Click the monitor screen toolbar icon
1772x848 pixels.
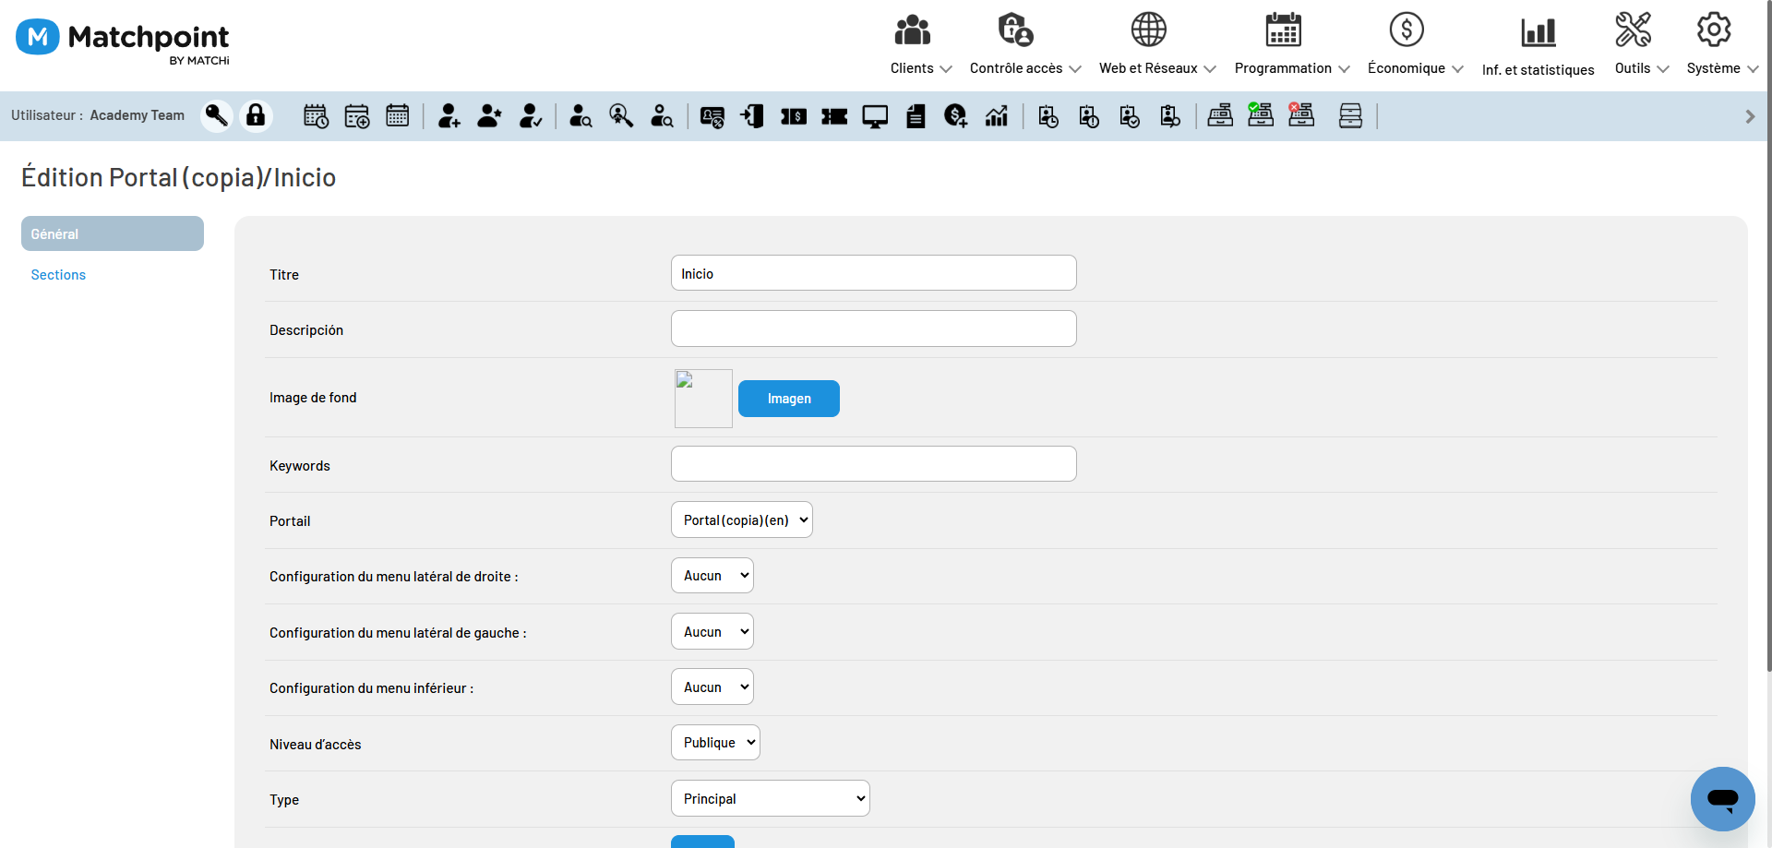(x=875, y=116)
